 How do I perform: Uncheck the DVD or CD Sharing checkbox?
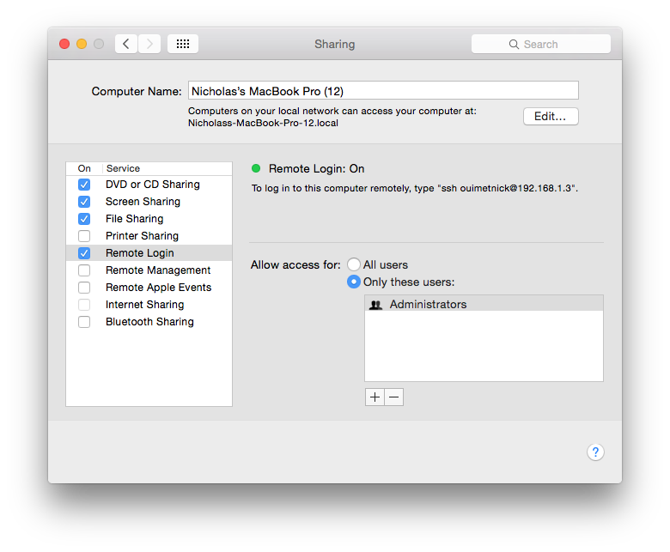coord(84,185)
